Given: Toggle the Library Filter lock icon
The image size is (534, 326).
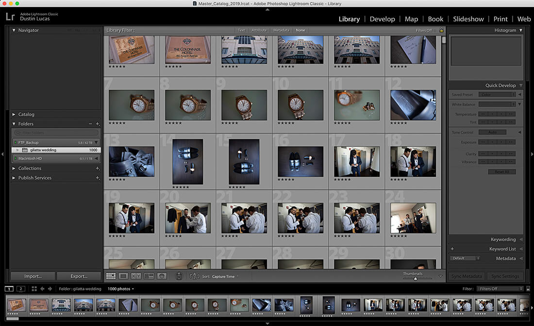Looking at the screenshot, I should tap(441, 30).
